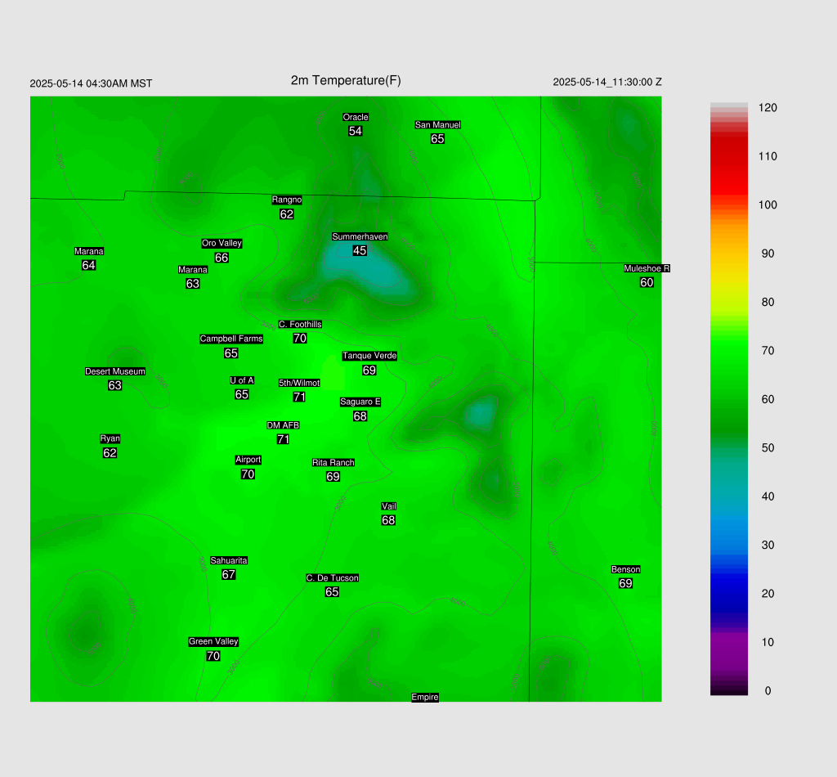Click the '2025-05-14_11:30:00 Z' UTC timestamp
The height and width of the screenshot is (777, 837).
tap(607, 83)
